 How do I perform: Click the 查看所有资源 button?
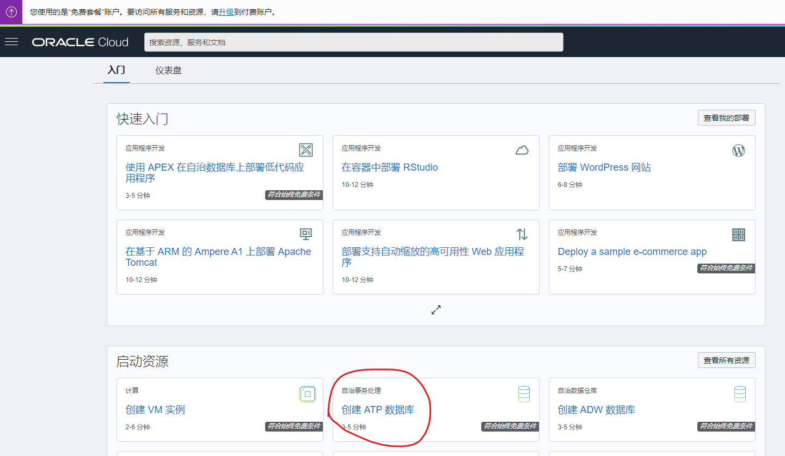coord(726,360)
